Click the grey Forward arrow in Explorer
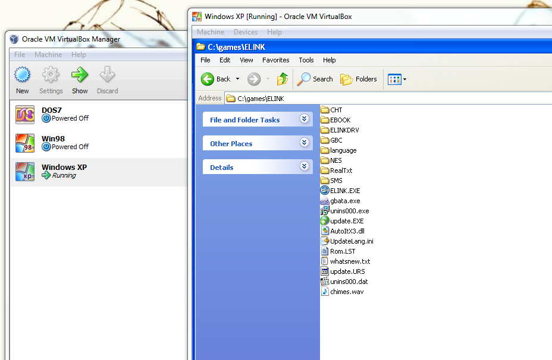The height and width of the screenshot is (360, 552). coord(254,79)
